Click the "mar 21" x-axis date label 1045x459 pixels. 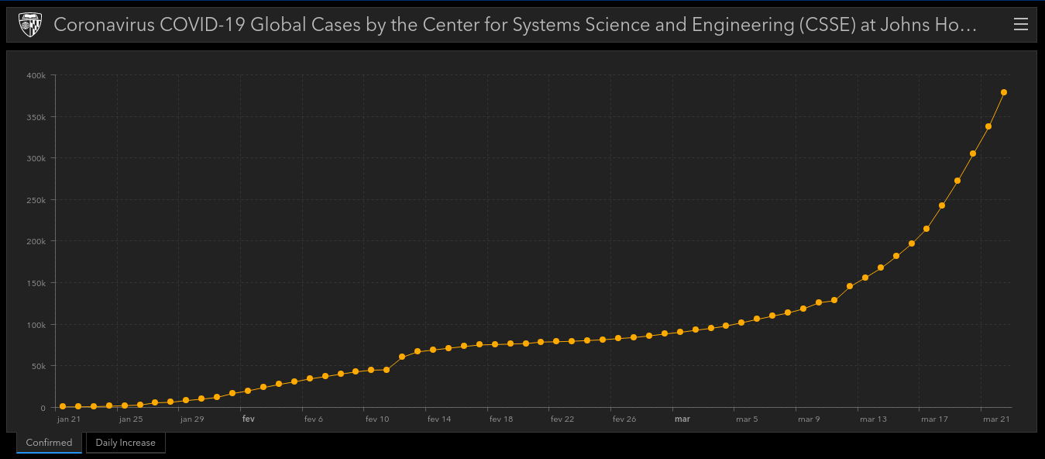996,419
